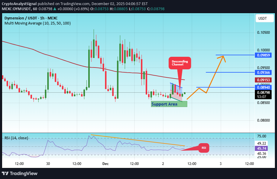Switch to the Dec label on time axis
The width and height of the screenshot is (277, 179).
pos(105,164)
